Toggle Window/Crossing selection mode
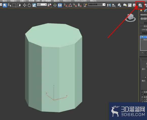The height and width of the screenshot is (120, 147). [x=19, y=5]
